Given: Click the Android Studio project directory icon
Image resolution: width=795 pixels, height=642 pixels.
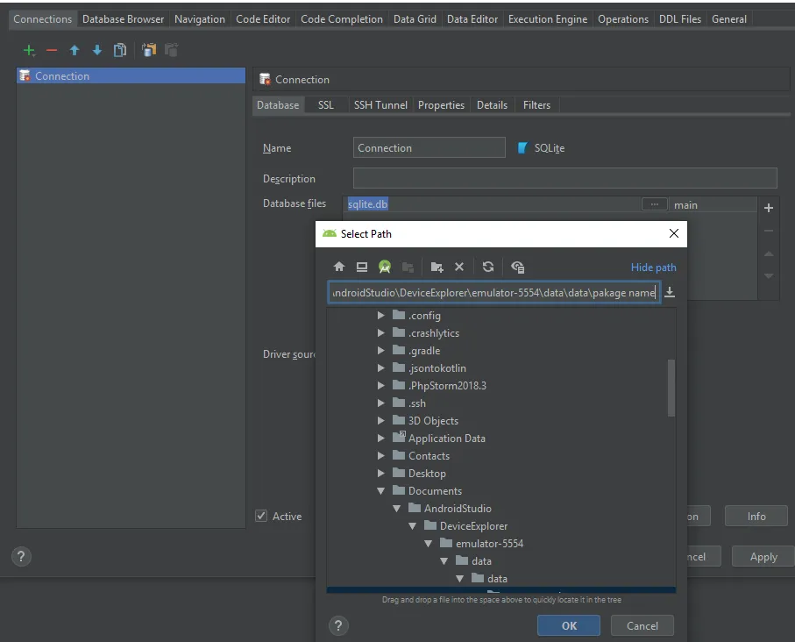Looking at the screenshot, I should click(x=385, y=267).
